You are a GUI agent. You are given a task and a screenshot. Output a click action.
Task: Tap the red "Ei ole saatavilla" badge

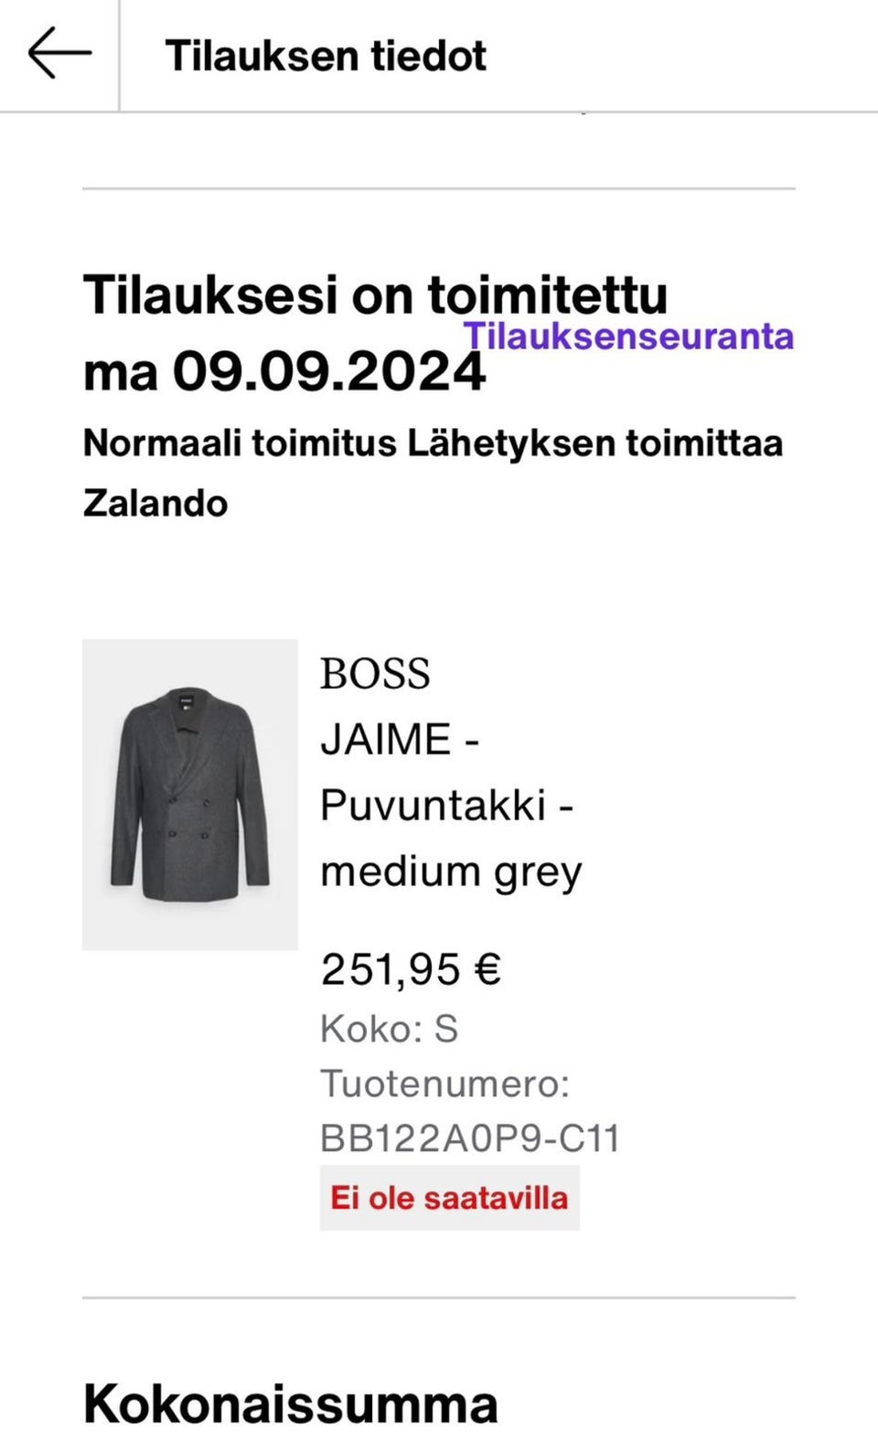point(449,1198)
